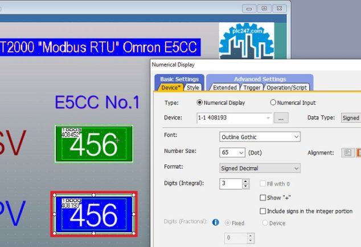Image resolution: width=361 pixels, height=247 pixels.
Task: Switch to the Style tab
Action: [x=193, y=88]
